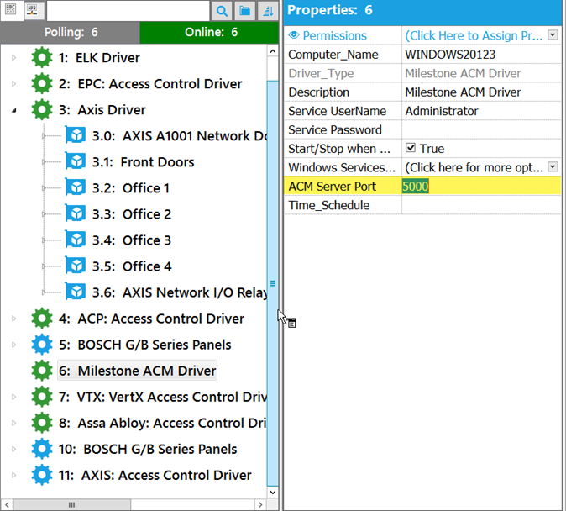Click the tree scroll up arrow

point(273,51)
